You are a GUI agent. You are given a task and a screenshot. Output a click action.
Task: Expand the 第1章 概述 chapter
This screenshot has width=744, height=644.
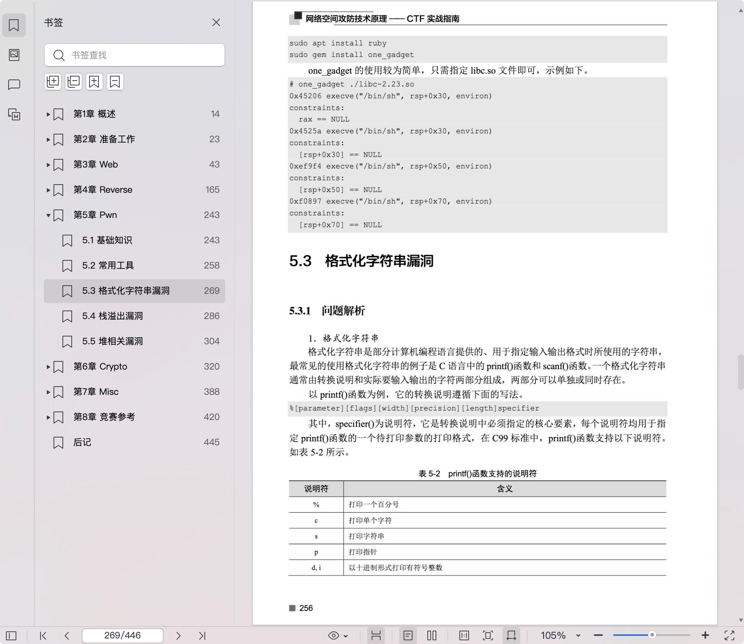[48, 114]
